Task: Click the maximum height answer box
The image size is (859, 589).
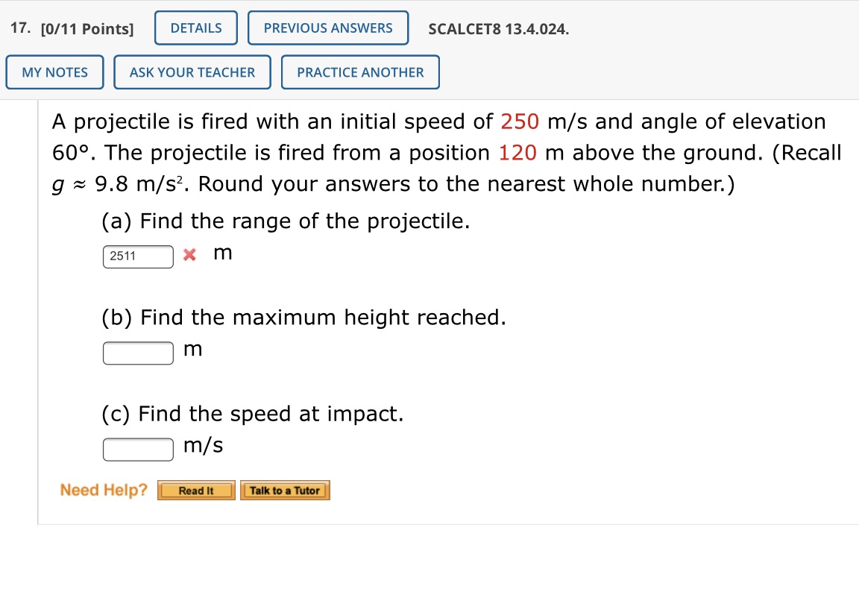Action: [137, 353]
